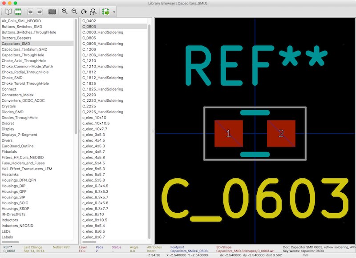
Task: Click the yellow C_0603 value text in preview
Action: (255, 200)
